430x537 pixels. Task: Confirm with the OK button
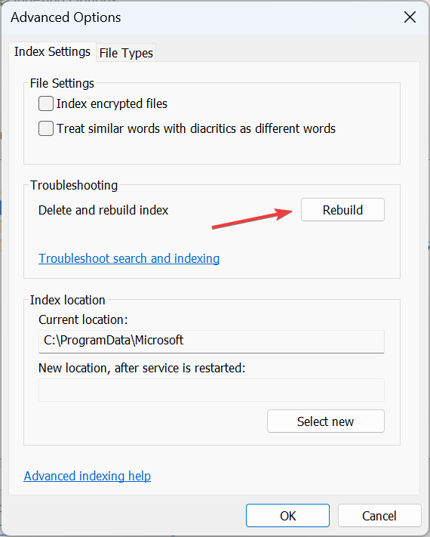coord(287,515)
